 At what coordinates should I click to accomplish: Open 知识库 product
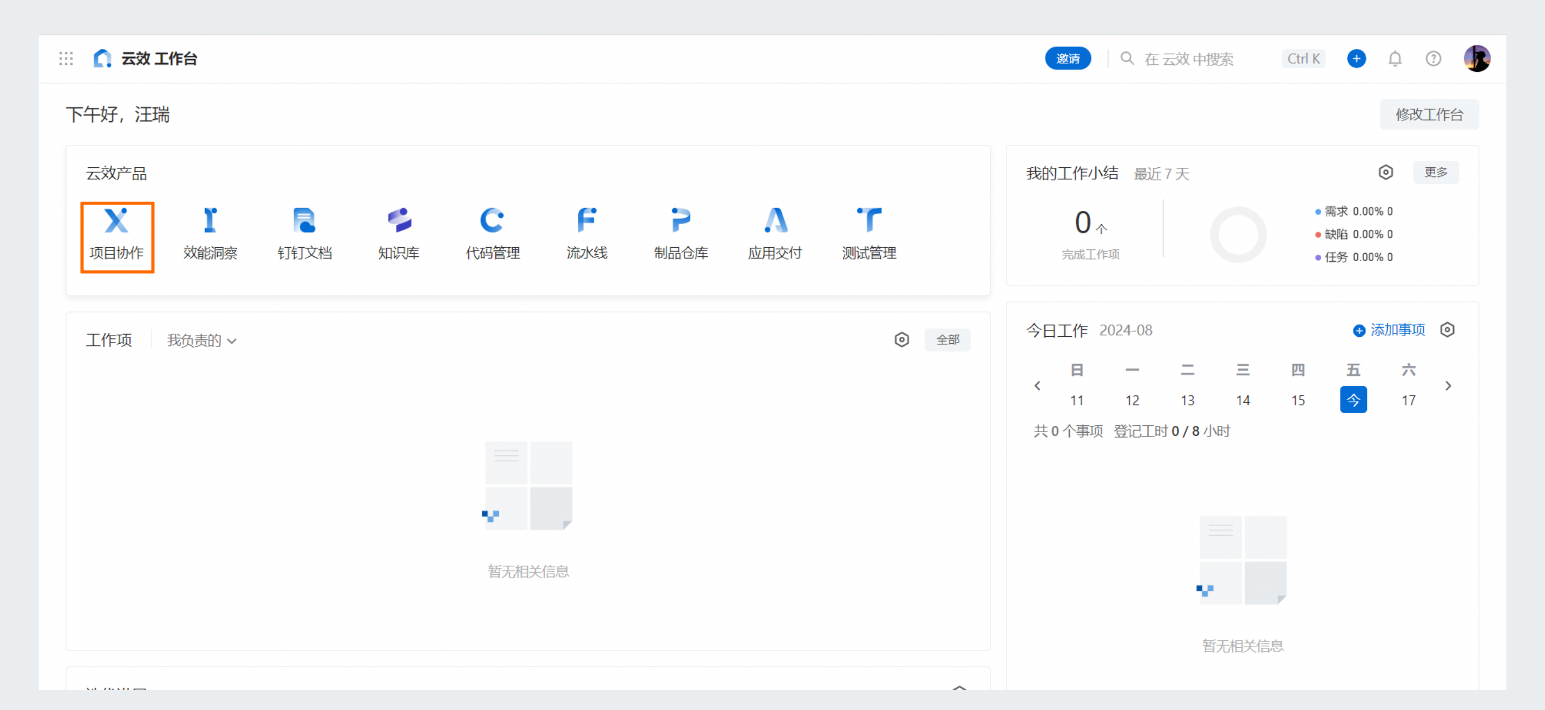click(x=399, y=234)
